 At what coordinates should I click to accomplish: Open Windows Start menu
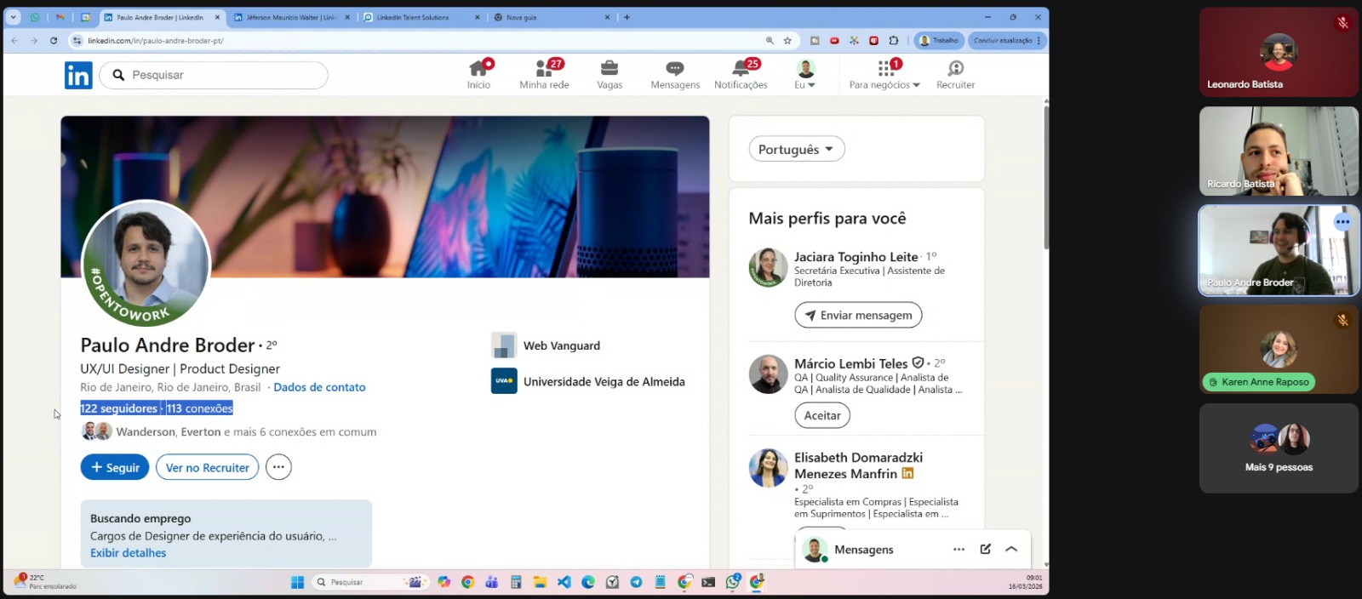[297, 582]
